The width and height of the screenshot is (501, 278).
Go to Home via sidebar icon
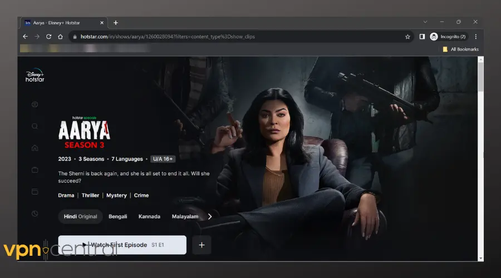[35, 148]
